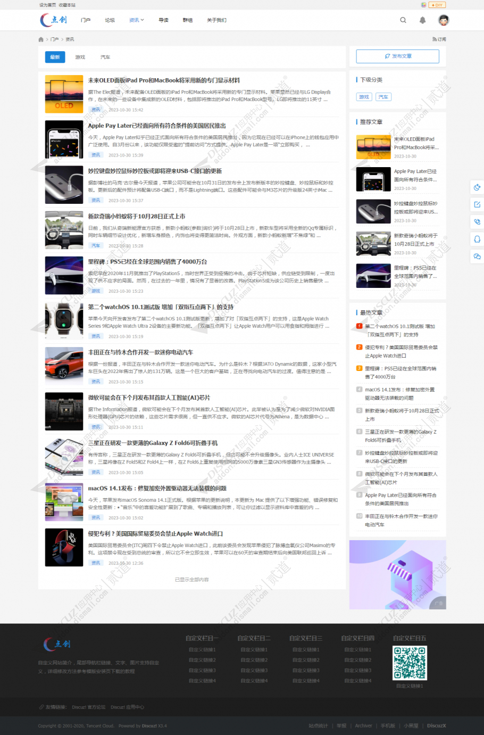This screenshot has width=484, height=735.
Task: Click the footer QR code image
Action: tap(410, 663)
